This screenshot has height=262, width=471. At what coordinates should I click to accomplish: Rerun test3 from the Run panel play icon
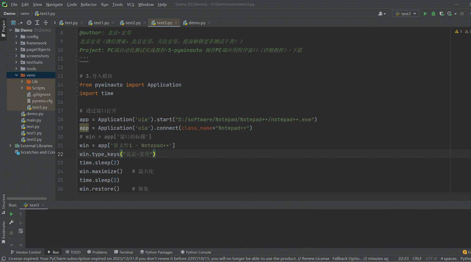[x=11, y=214]
